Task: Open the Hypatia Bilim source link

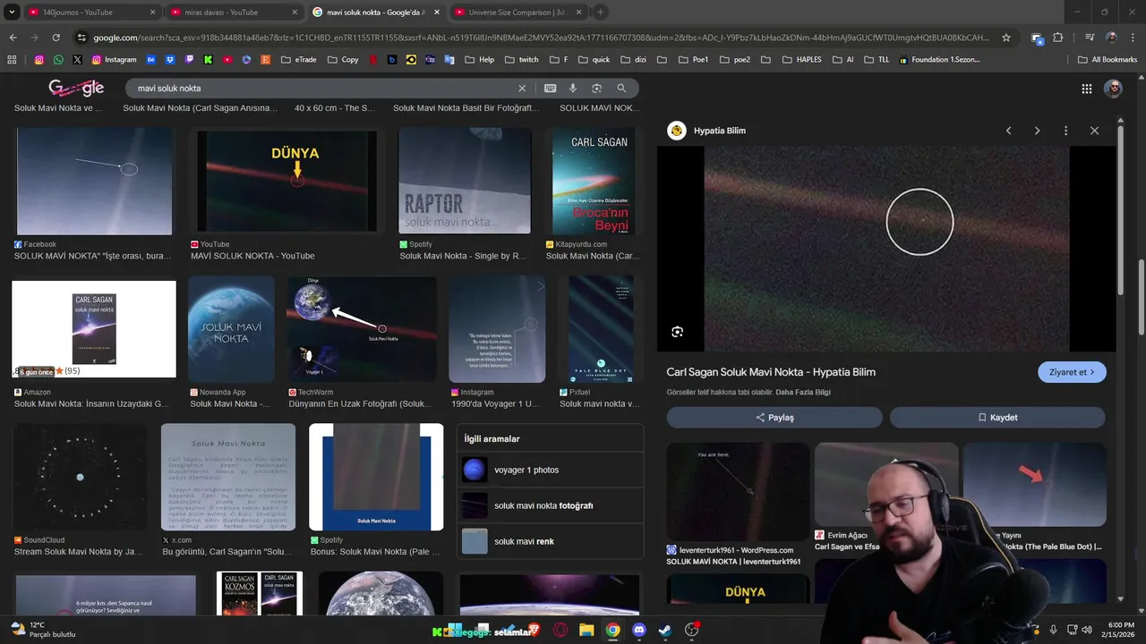Action: tap(707, 131)
